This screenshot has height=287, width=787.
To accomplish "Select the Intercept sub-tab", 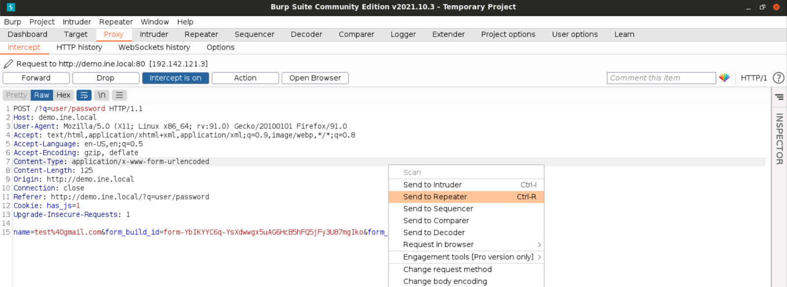I will (24, 47).
